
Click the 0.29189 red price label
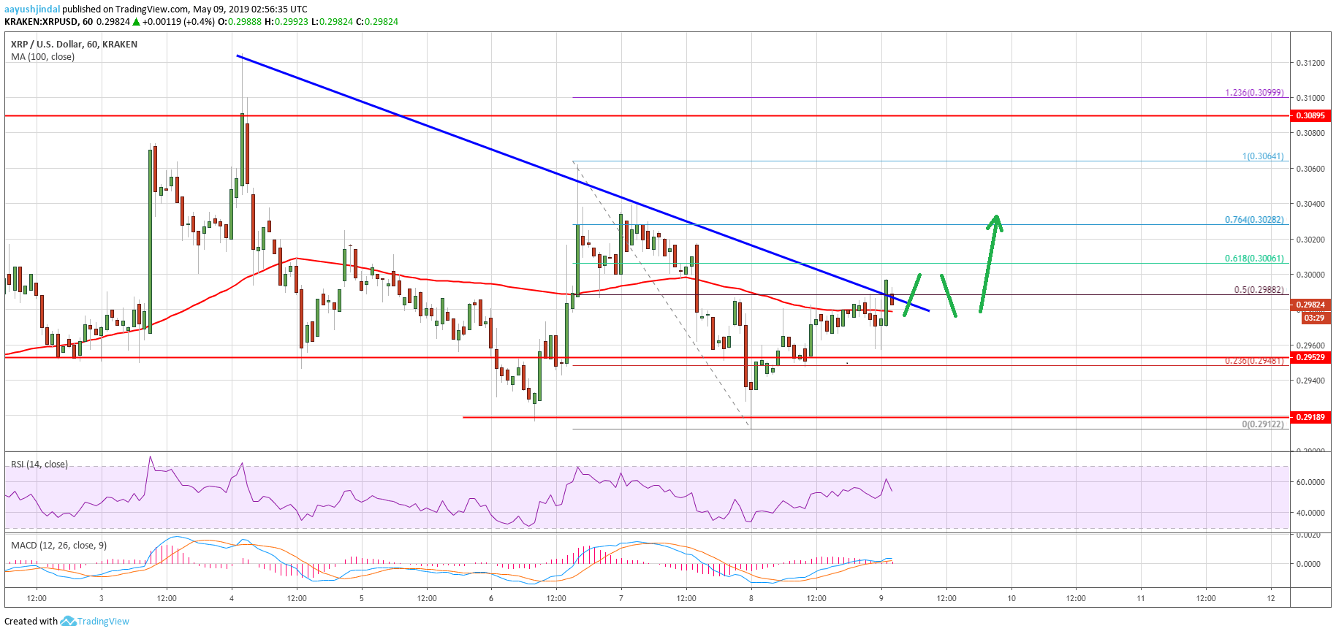1311,417
